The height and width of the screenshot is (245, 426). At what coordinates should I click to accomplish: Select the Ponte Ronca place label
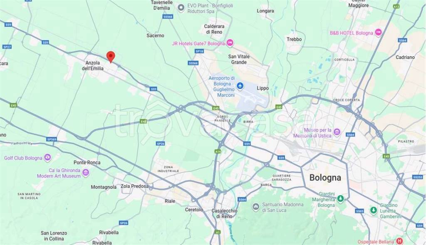pos(87,162)
